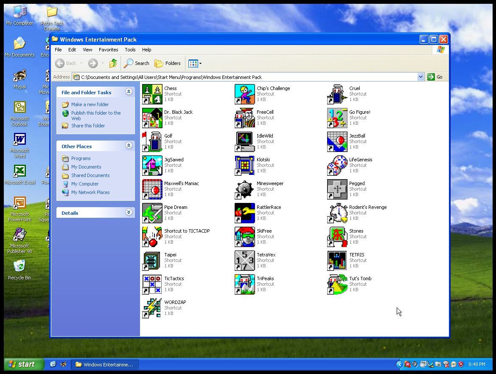This screenshot has height=374, width=496.
Task: Open the Forward button history arrow
Action: pyautogui.click(x=103, y=63)
